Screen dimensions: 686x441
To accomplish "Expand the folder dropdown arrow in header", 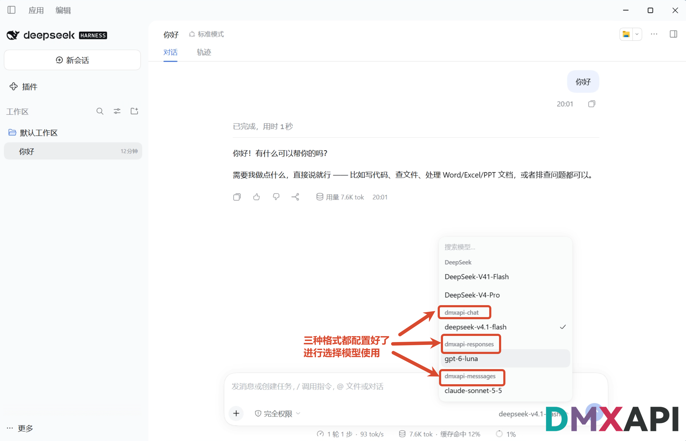I will [x=637, y=34].
